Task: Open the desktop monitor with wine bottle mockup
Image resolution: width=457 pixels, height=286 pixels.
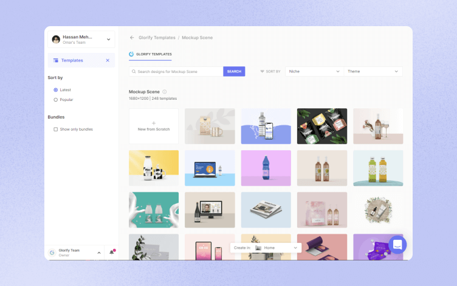Action: pos(210,210)
